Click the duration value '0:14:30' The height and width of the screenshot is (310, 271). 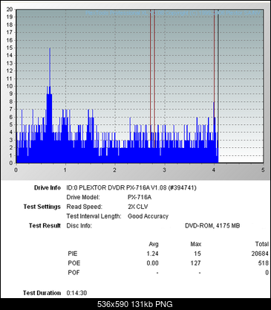(x=76, y=293)
